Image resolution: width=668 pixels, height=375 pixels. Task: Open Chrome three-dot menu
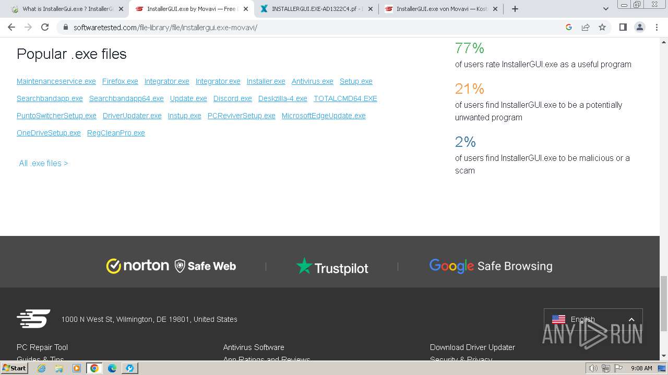tap(657, 27)
